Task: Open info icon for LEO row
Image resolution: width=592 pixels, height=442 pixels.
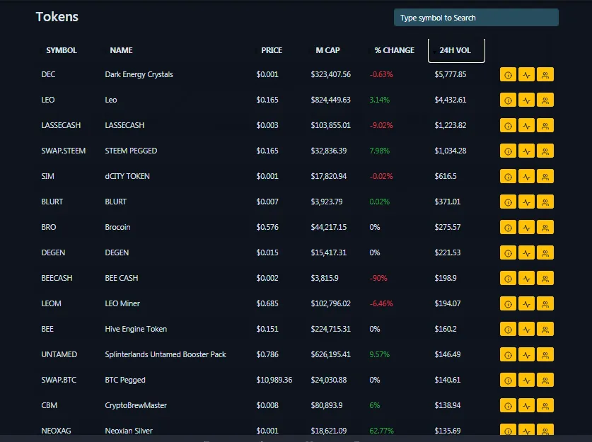Action: point(508,100)
